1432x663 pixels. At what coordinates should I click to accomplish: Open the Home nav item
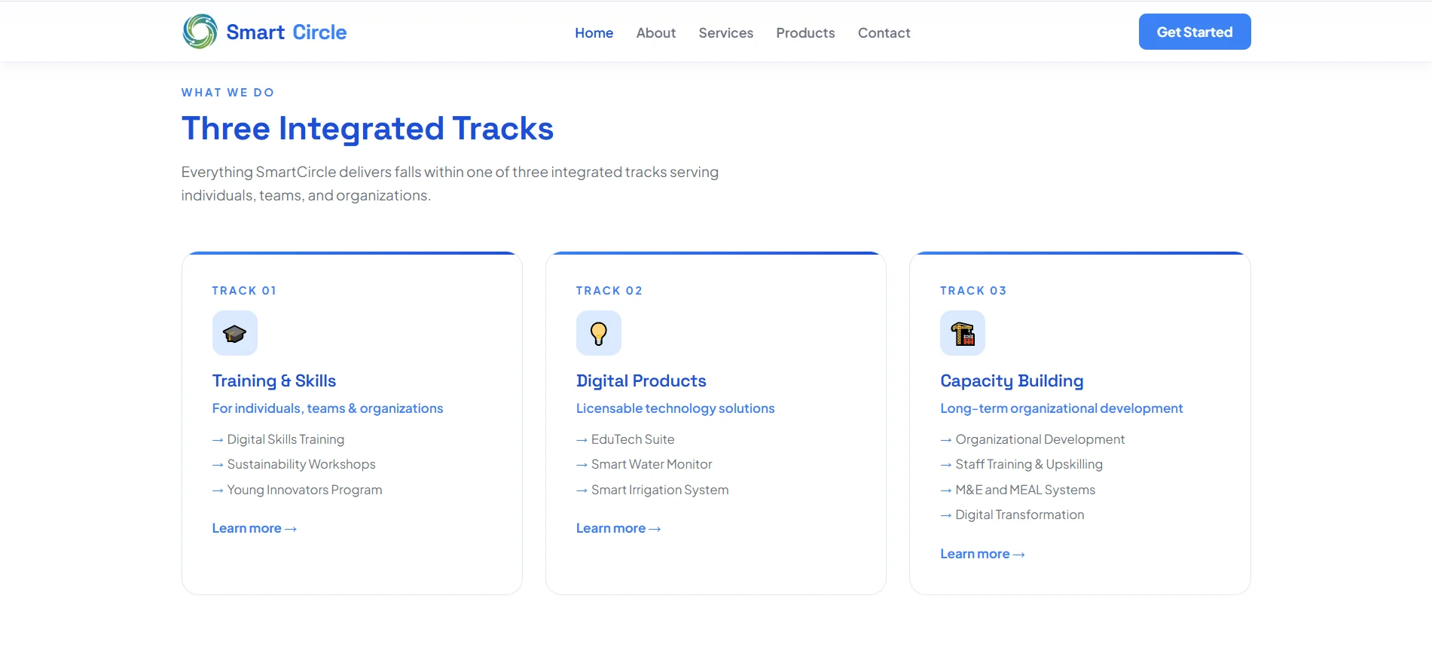click(x=594, y=33)
